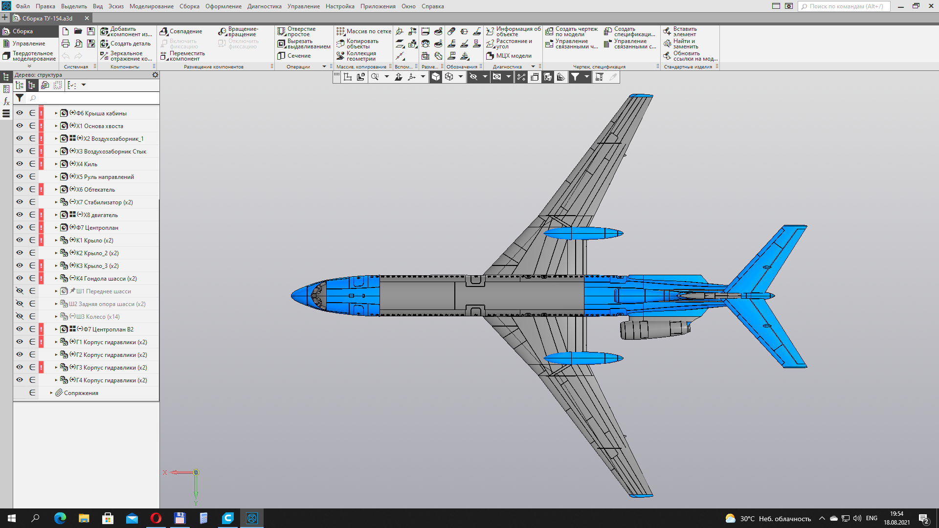Open Opera browser from taskbar

coord(156,518)
